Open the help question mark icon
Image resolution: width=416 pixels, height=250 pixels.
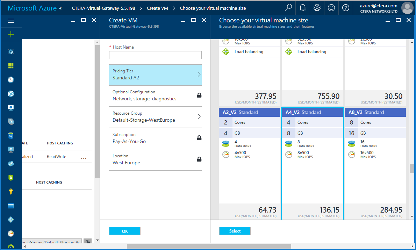click(x=346, y=8)
